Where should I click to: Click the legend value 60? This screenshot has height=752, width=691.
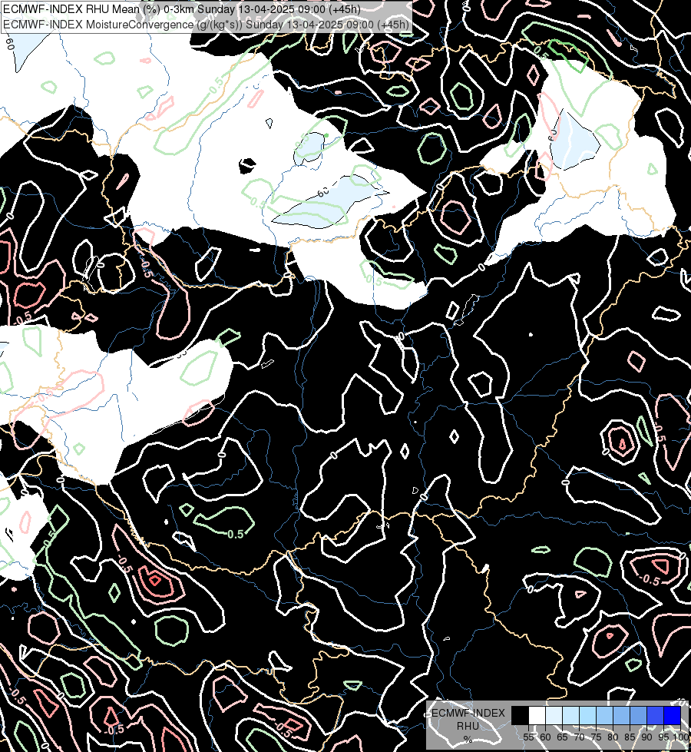pos(546,737)
